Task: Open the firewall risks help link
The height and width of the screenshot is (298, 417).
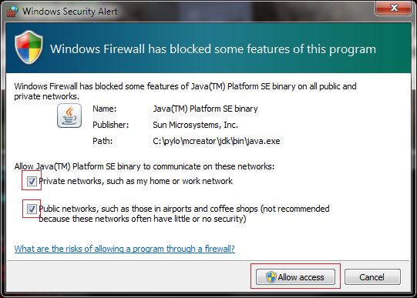Action: pyautogui.click(x=124, y=249)
